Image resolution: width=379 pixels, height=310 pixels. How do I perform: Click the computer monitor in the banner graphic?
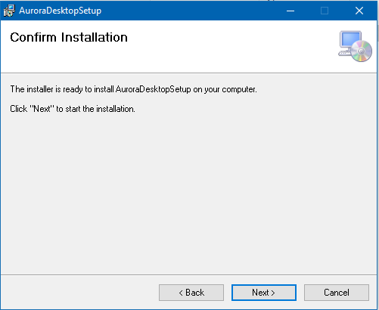350,40
